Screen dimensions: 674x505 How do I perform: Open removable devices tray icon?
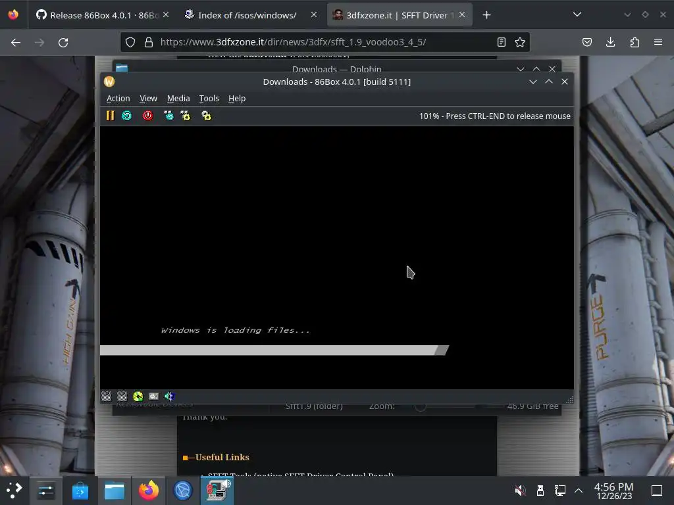click(540, 491)
